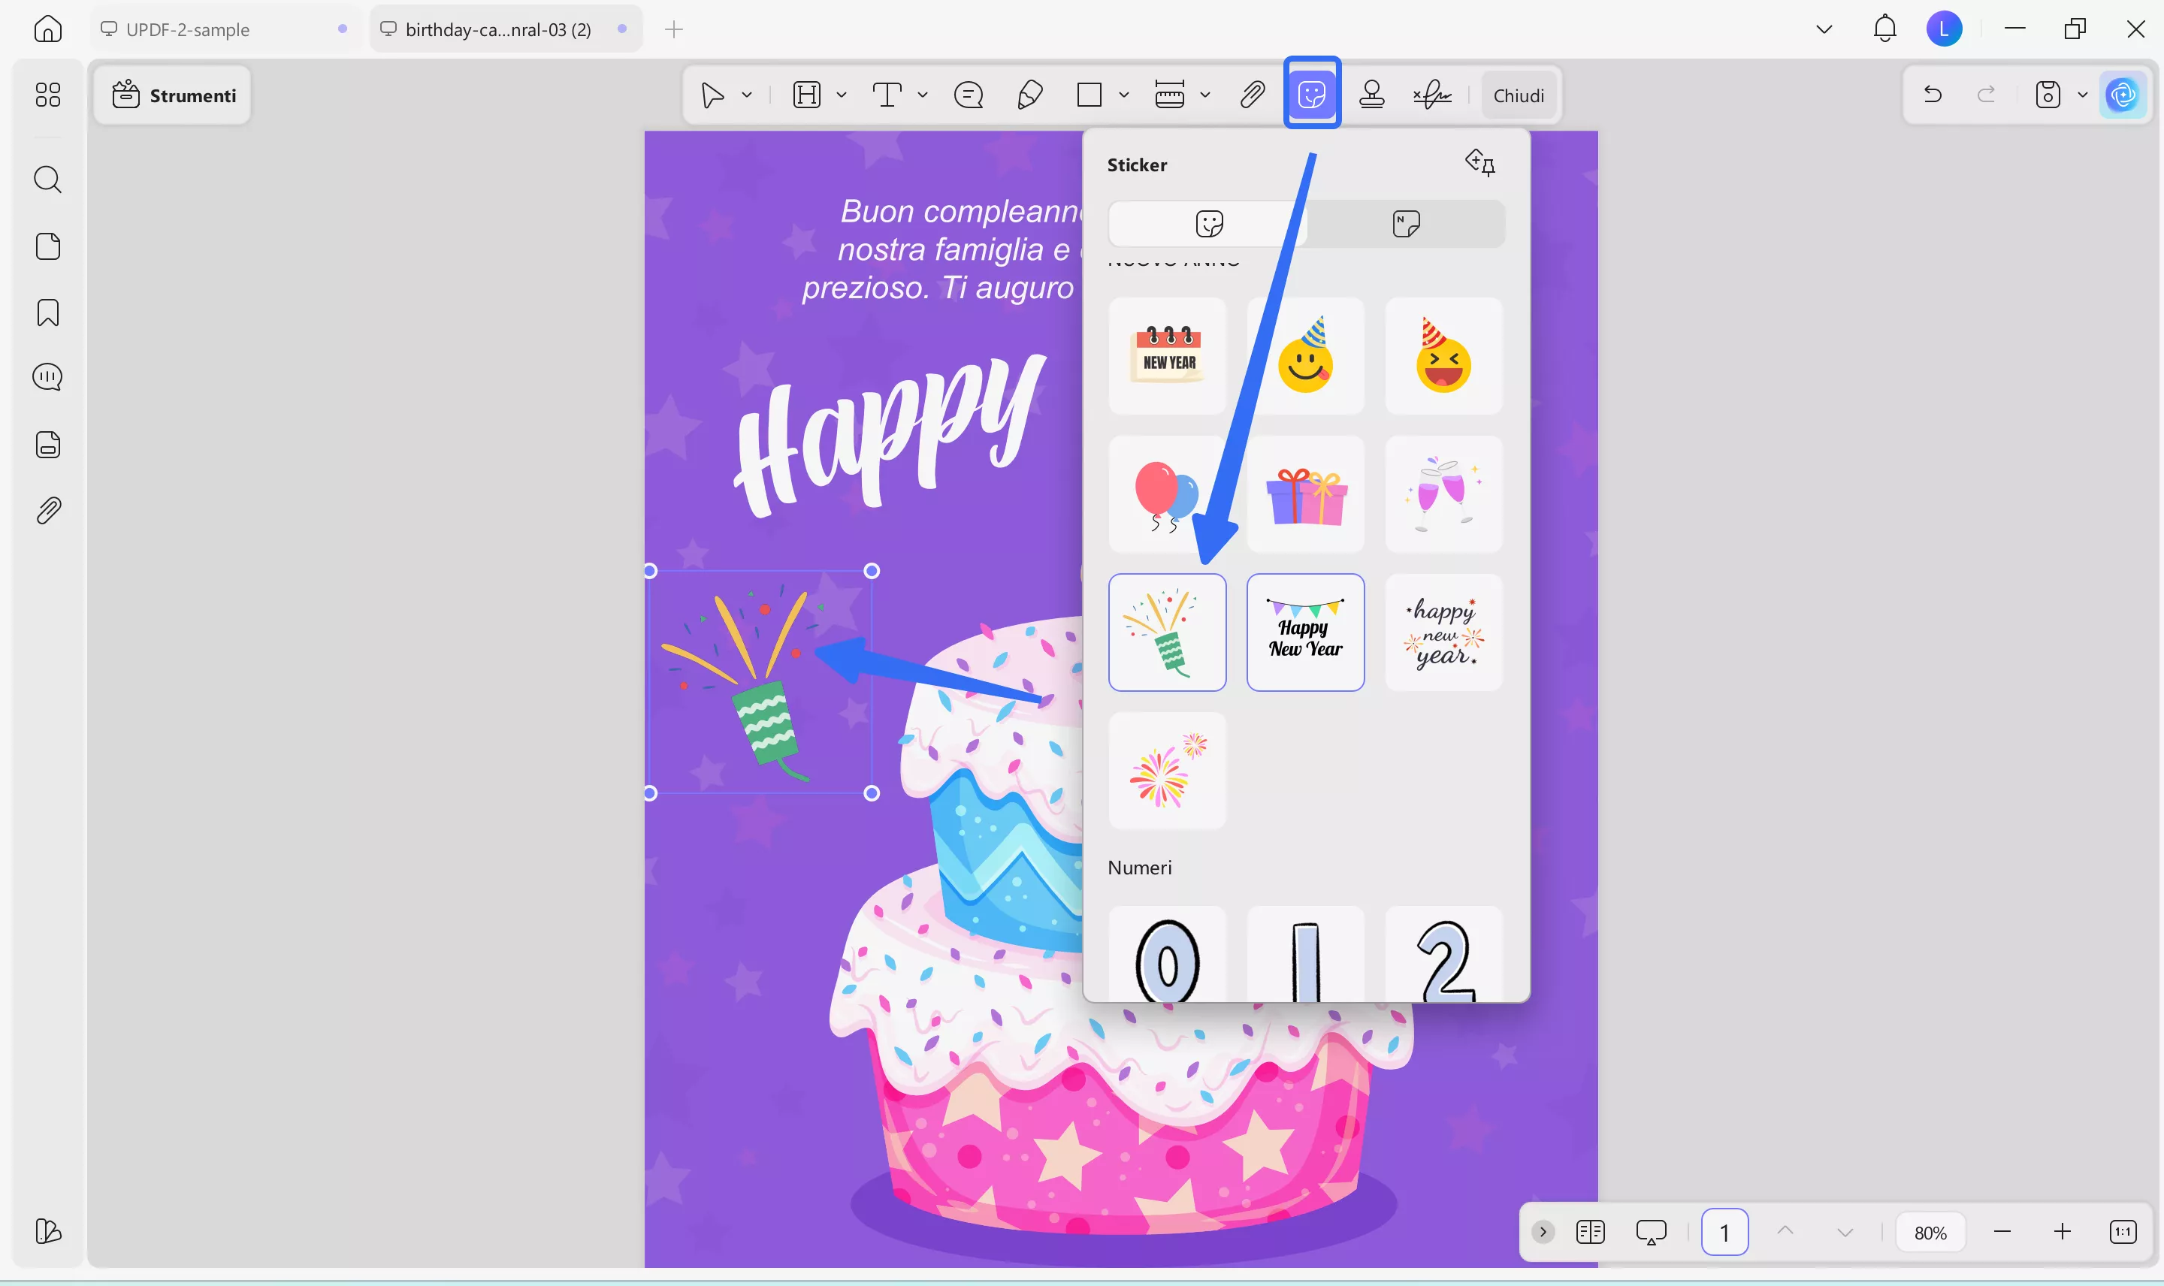2164x1286 pixels.
Task: Open the shape tool dropdown
Action: [1123, 95]
